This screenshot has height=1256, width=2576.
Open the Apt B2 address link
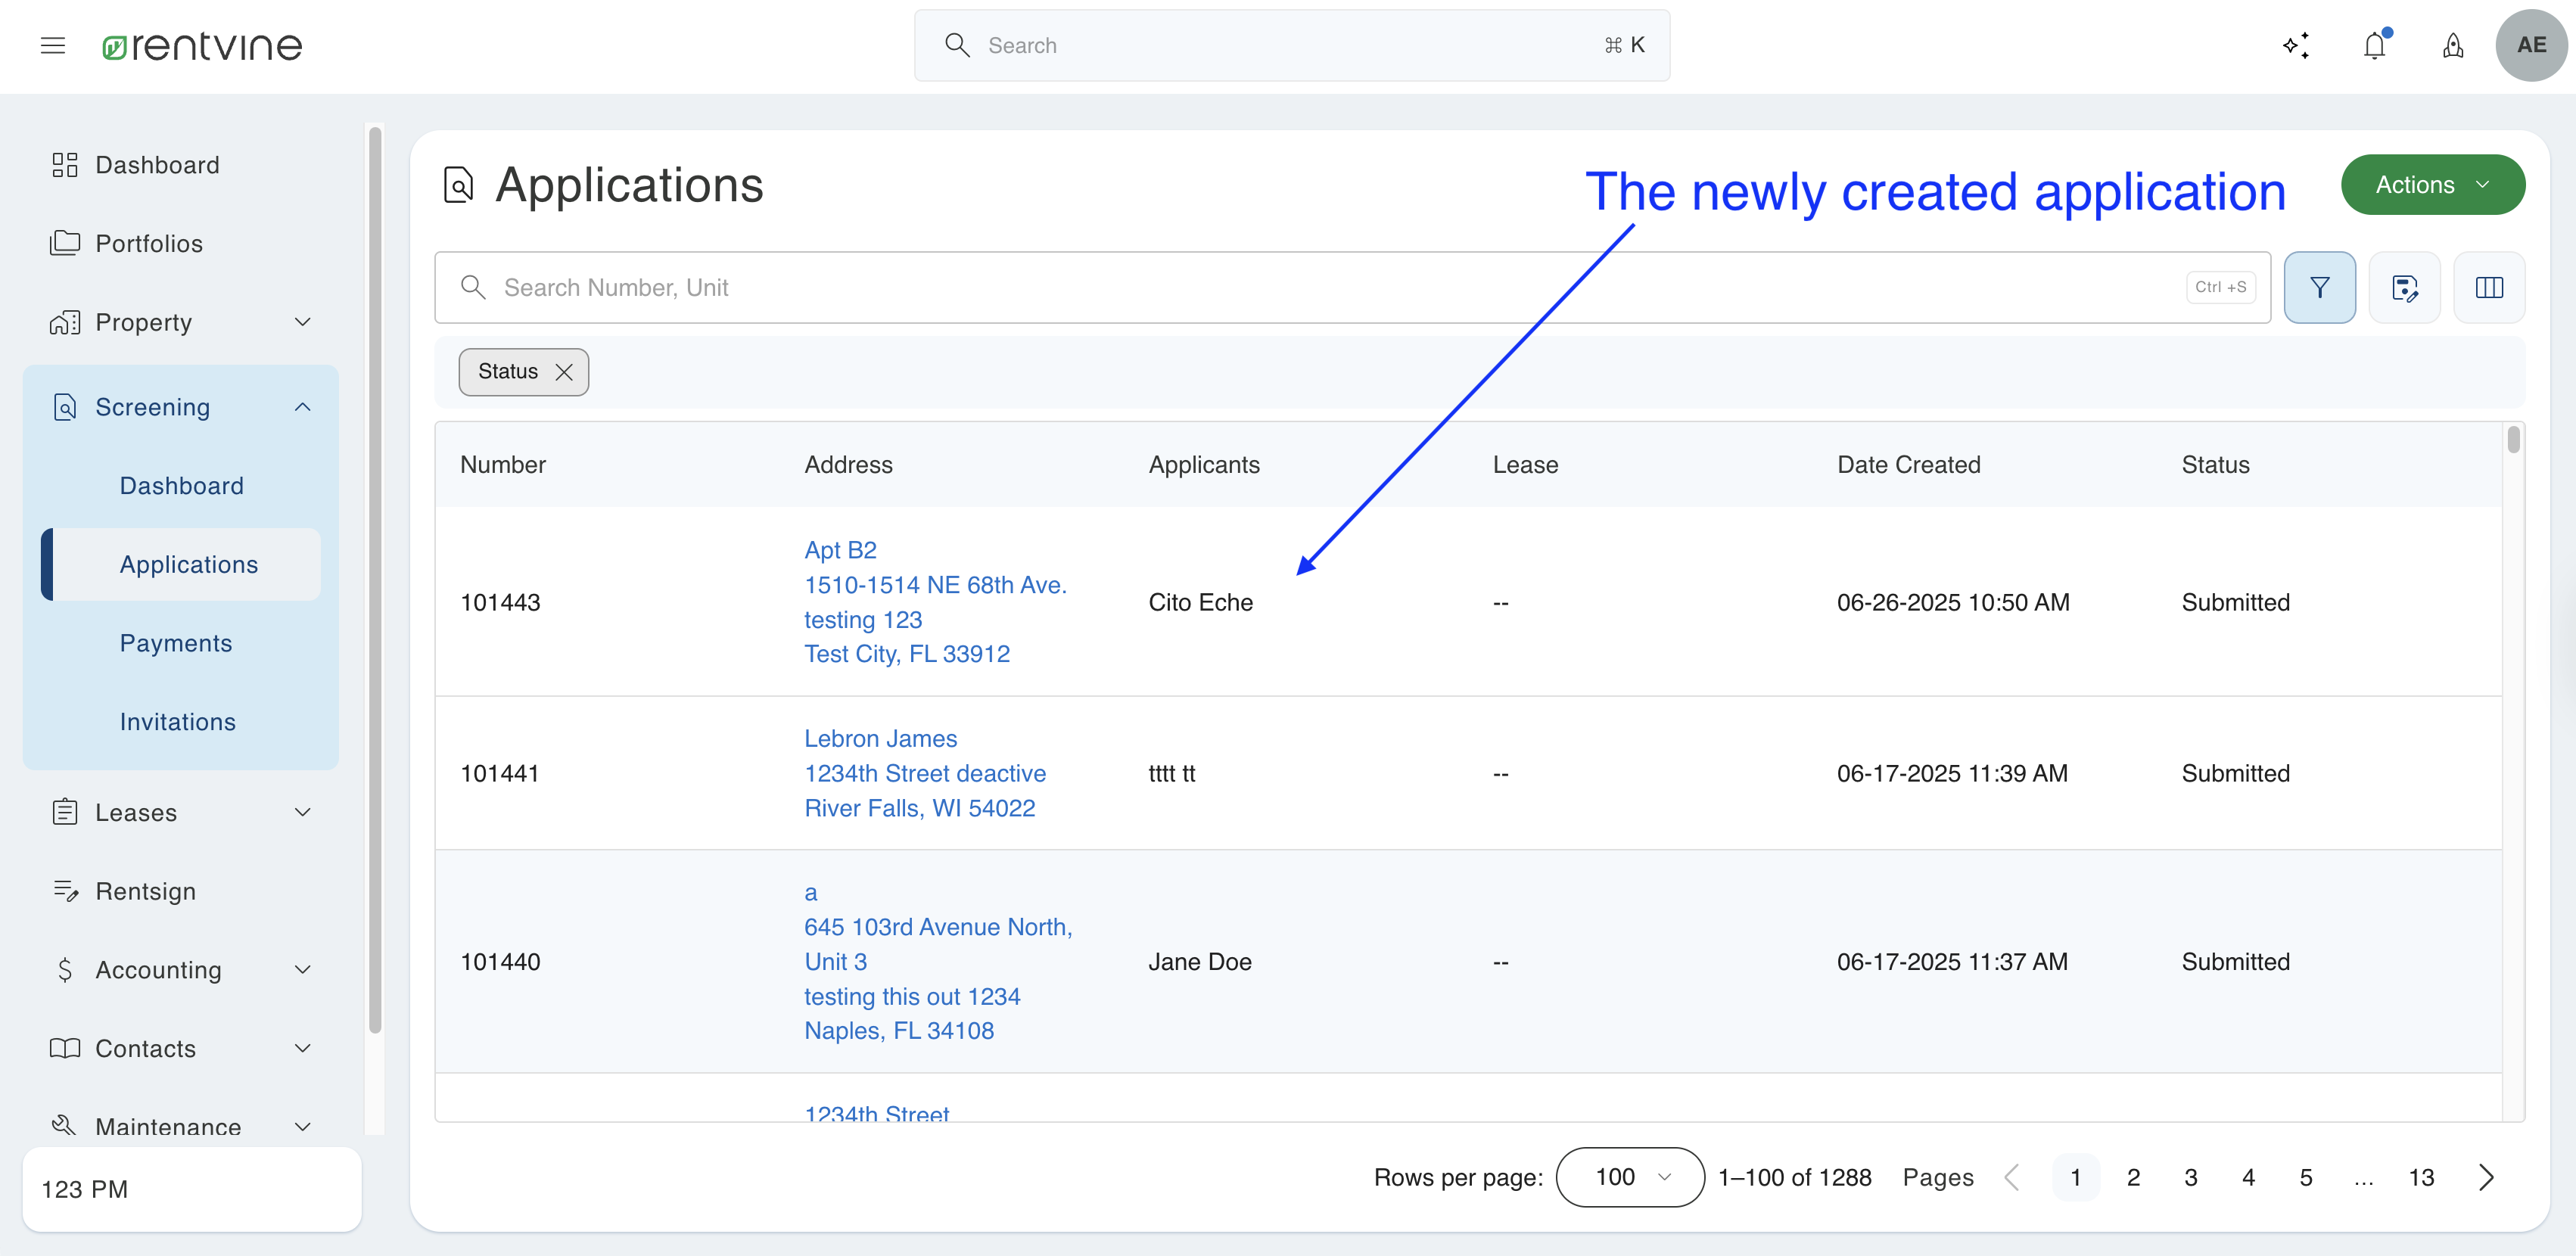coord(840,550)
